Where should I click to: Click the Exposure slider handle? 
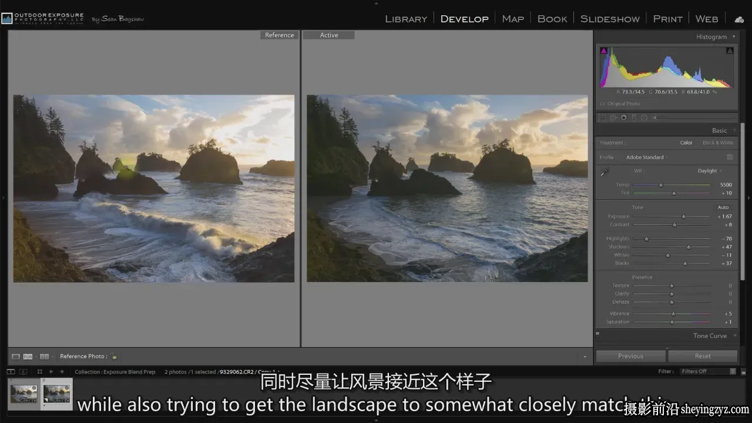pyautogui.click(x=683, y=217)
